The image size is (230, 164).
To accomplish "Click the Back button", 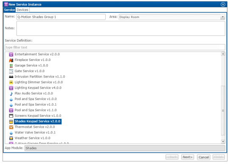I will (172, 157).
